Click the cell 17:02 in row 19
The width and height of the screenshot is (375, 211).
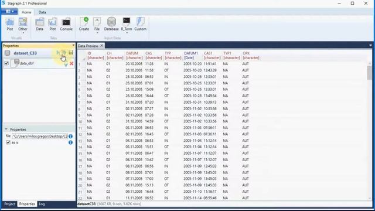tap(149, 179)
